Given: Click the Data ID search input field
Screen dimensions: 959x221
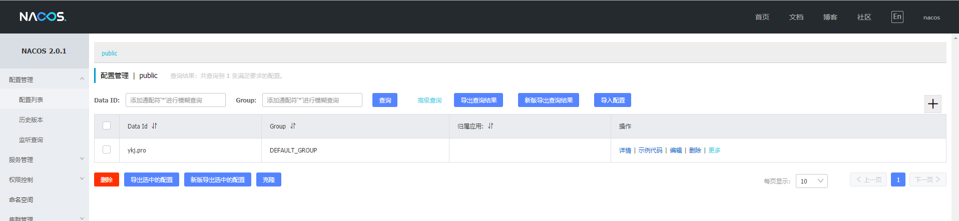Looking at the screenshot, I should pyautogui.click(x=175, y=100).
